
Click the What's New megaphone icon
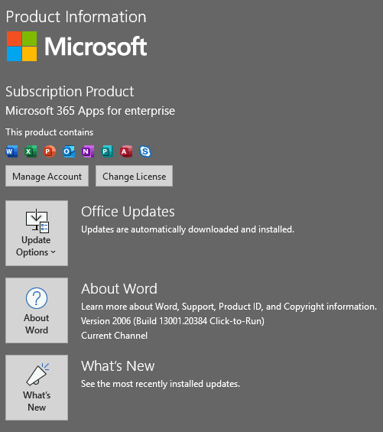tap(37, 374)
